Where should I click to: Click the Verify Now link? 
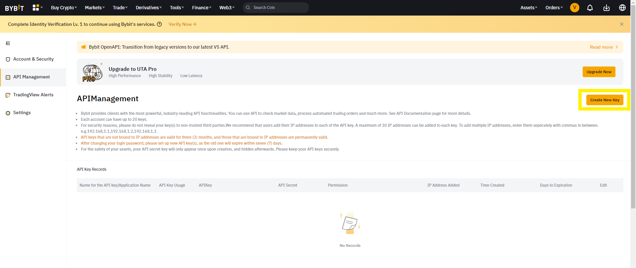point(183,24)
